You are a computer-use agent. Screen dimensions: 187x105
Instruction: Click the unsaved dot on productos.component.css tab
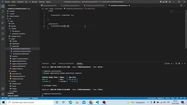129,6
